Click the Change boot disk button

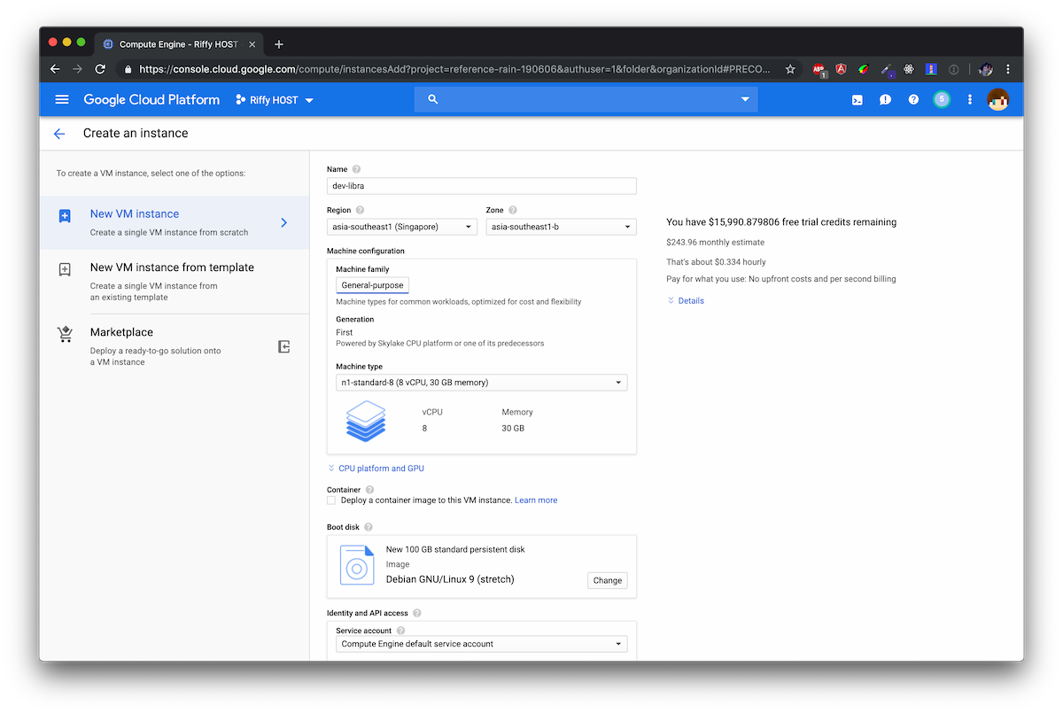[x=608, y=580]
